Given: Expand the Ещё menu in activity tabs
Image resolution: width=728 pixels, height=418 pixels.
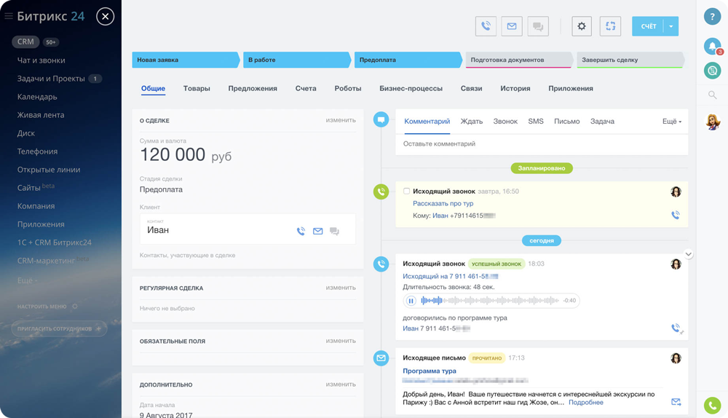Looking at the screenshot, I should click(x=671, y=122).
